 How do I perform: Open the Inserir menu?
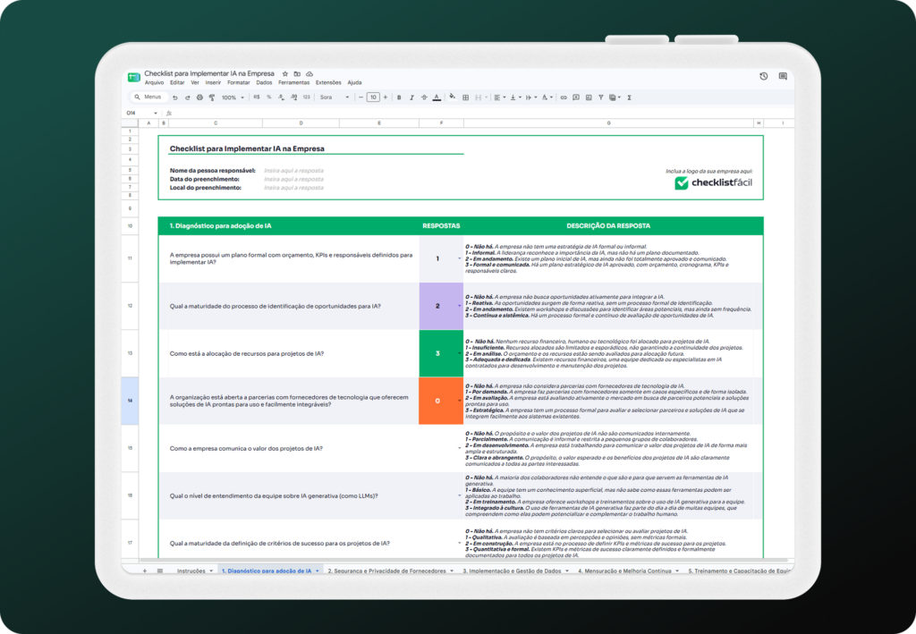click(x=213, y=82)
